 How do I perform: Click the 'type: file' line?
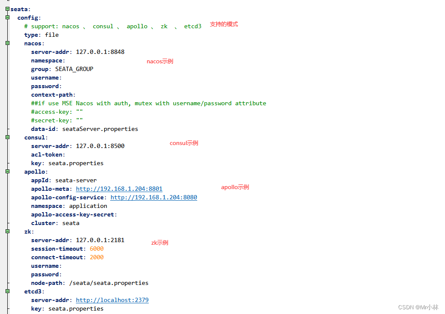pyautogui.click(x=42, y=35)
